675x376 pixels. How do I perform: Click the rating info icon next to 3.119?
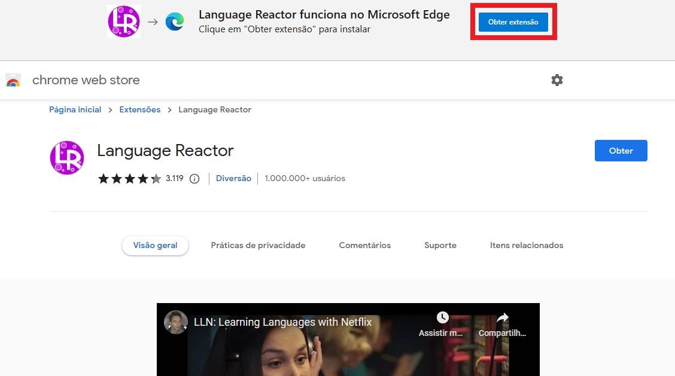coord(194,179)
